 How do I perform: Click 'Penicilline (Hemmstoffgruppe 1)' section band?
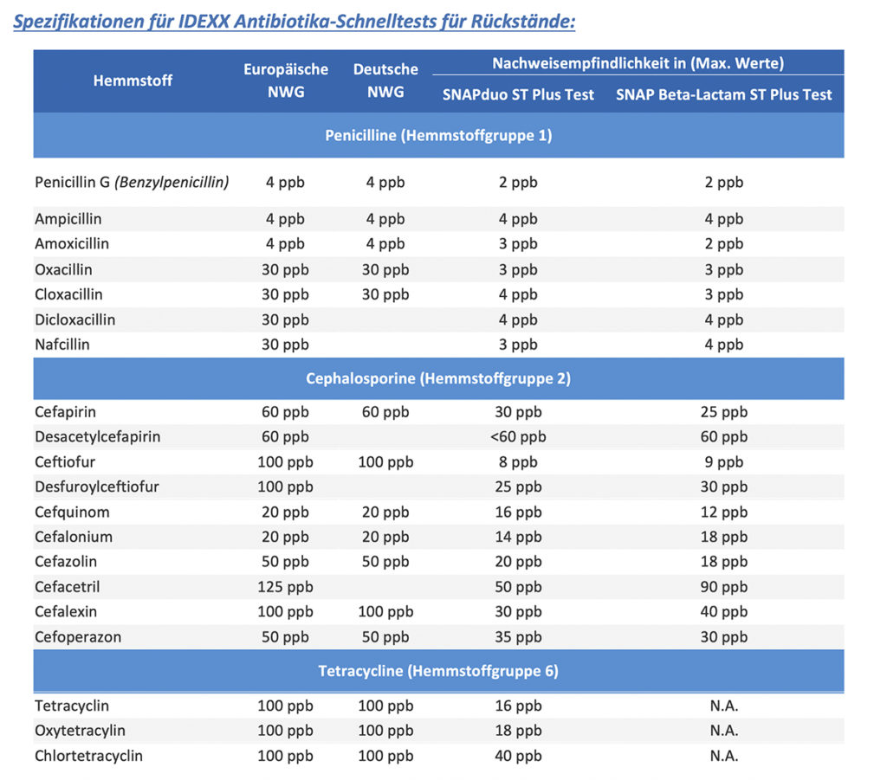tap(438, 135)
